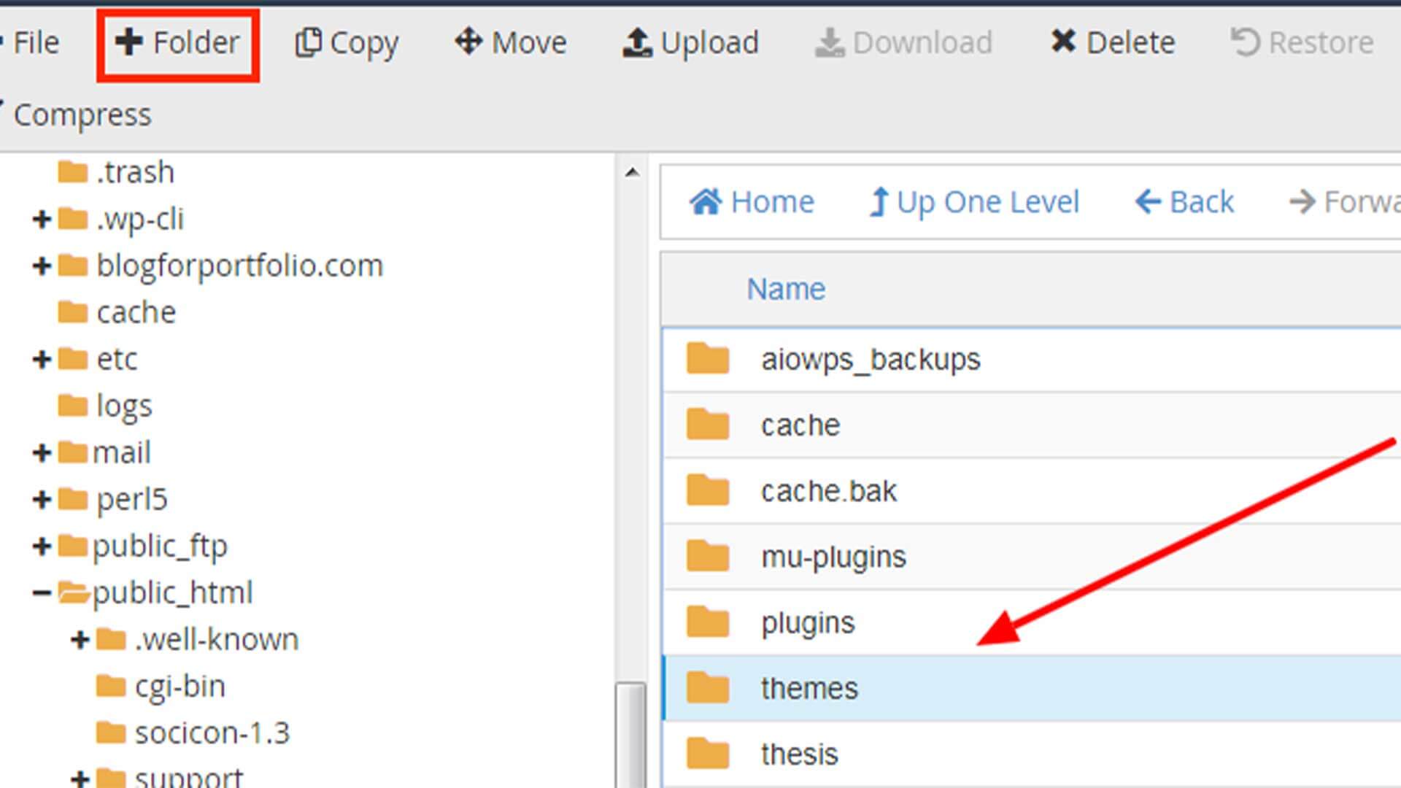Image resolution: width=1401 pixels, height=788 pixels.
Task: Go Back in file manager
Action: tap(1184, 202)
